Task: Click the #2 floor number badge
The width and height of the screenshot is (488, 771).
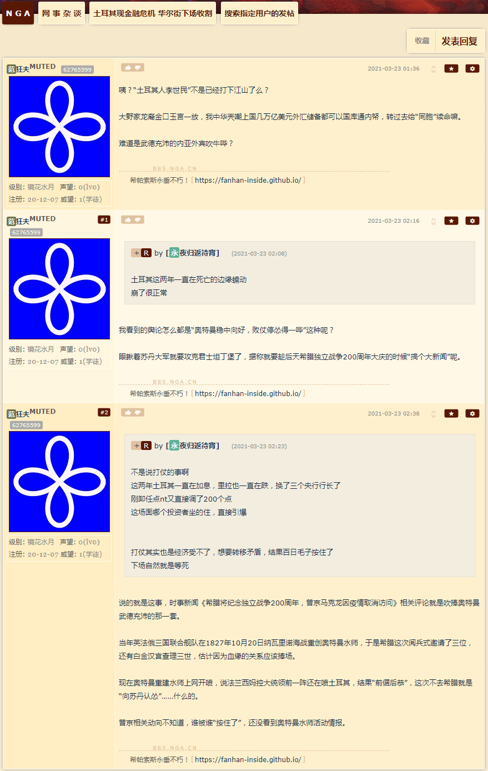Action: point(104,413)
